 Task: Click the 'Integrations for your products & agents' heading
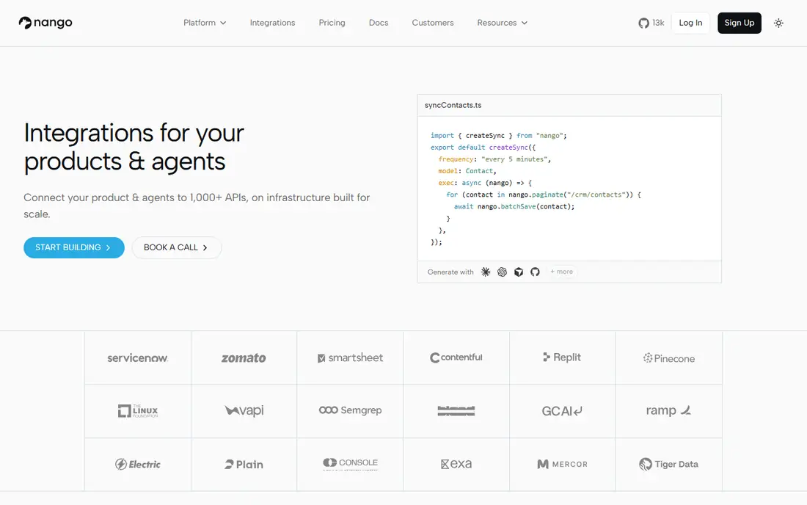pos(134,148)
